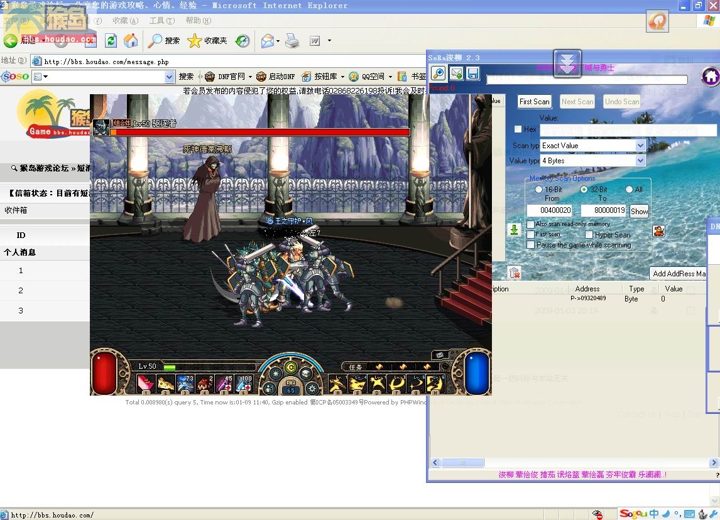Click the mail envelope icon above game quest bar
Image resolution: width=720 pixels, height=520 pixels.
pos(439,355)
